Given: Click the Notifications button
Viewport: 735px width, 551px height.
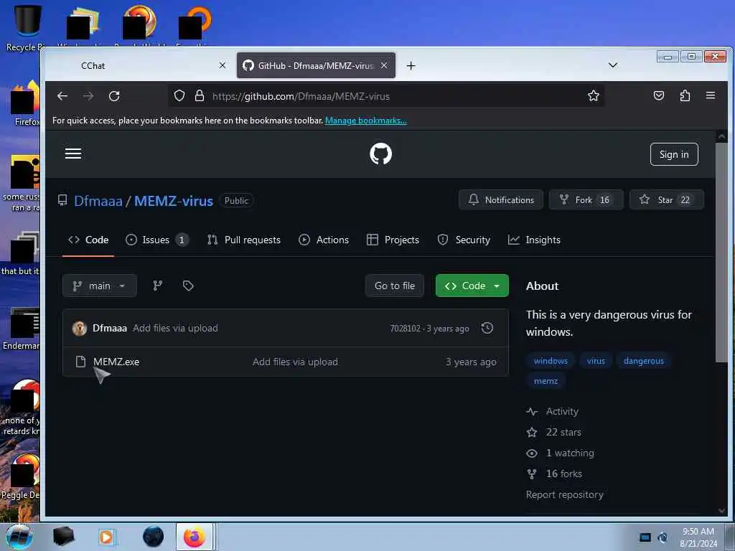Looking at the screenshot, I should tap(501, 199).
